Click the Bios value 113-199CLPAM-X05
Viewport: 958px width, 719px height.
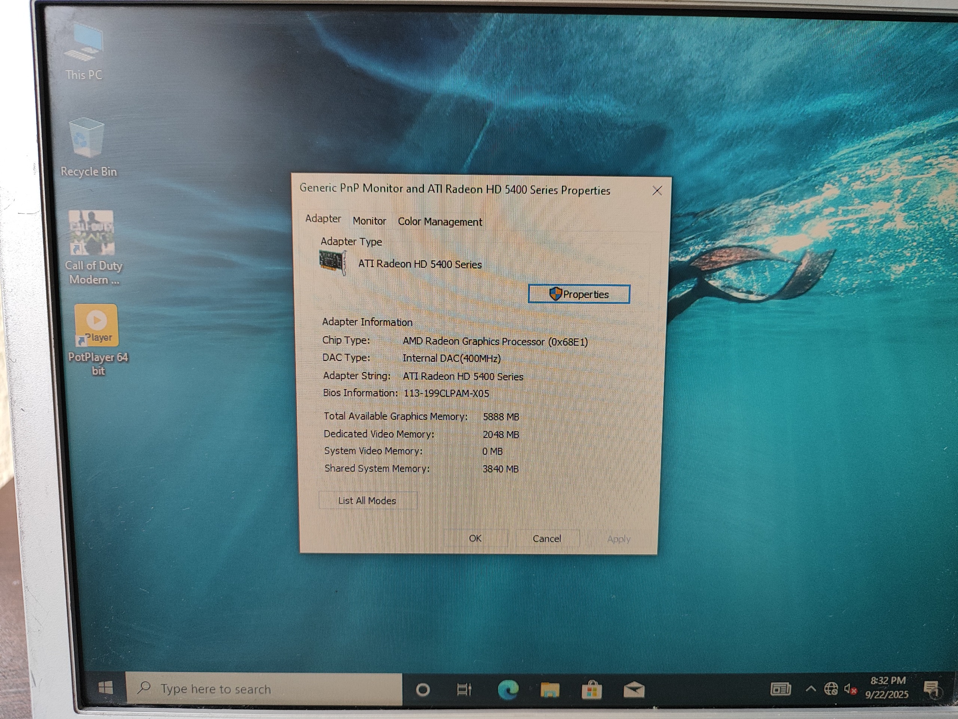click(446, 394)
